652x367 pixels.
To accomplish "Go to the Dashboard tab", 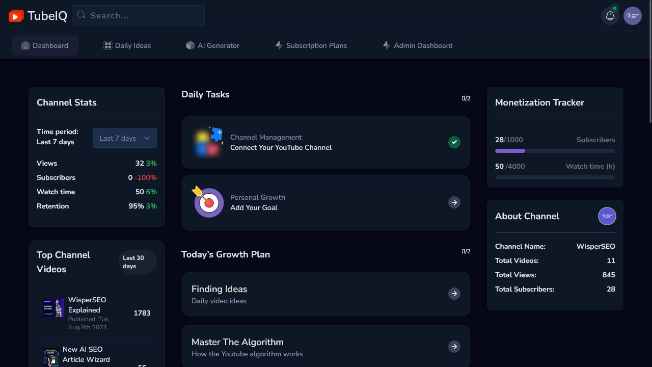I will tap(45, 45).
